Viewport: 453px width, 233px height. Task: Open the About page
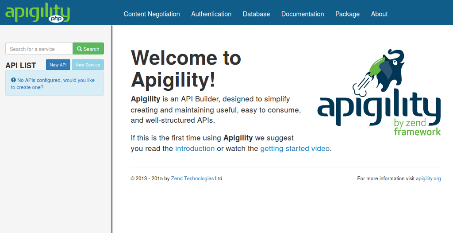[x=379, y=14]
